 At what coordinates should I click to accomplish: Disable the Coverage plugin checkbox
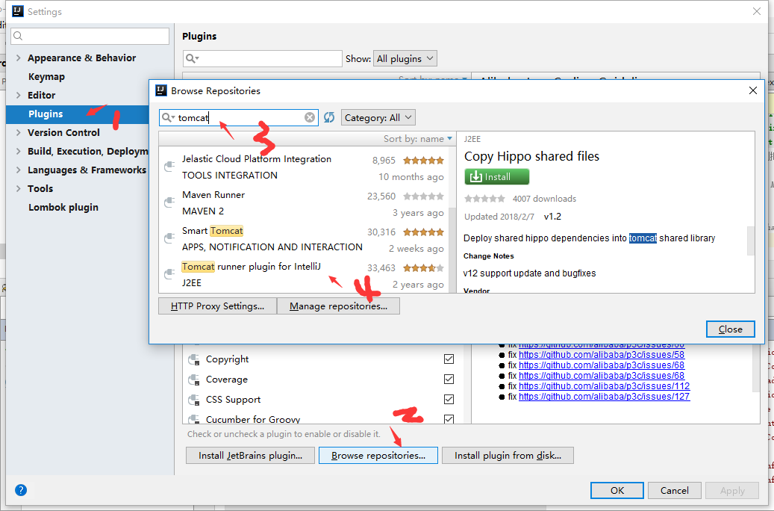(x=449, y=380)
